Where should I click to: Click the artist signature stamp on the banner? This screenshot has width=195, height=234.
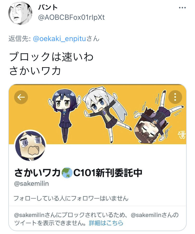click(181, 134)
